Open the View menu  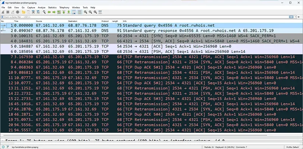coord(17,8)
